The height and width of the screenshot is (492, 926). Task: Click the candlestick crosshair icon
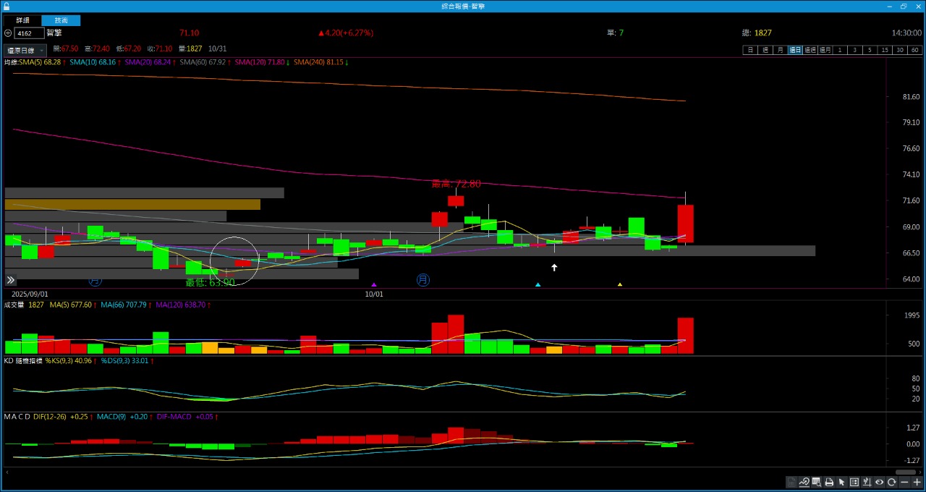(867, 483)
